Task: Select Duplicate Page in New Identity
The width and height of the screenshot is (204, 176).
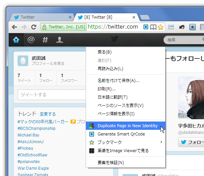Action: tap(126, 126)
